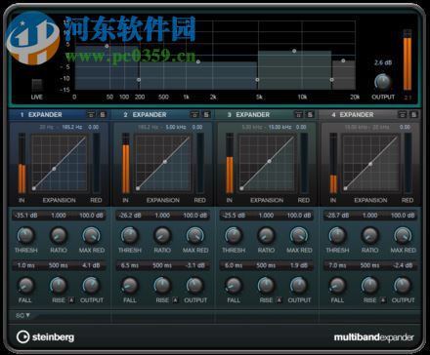Select the 185.2 Hz upper frequency of band 1
Image resolution: width=430 pixels, height=355 pixels.
pyautogui.click(x=72, y=127)
